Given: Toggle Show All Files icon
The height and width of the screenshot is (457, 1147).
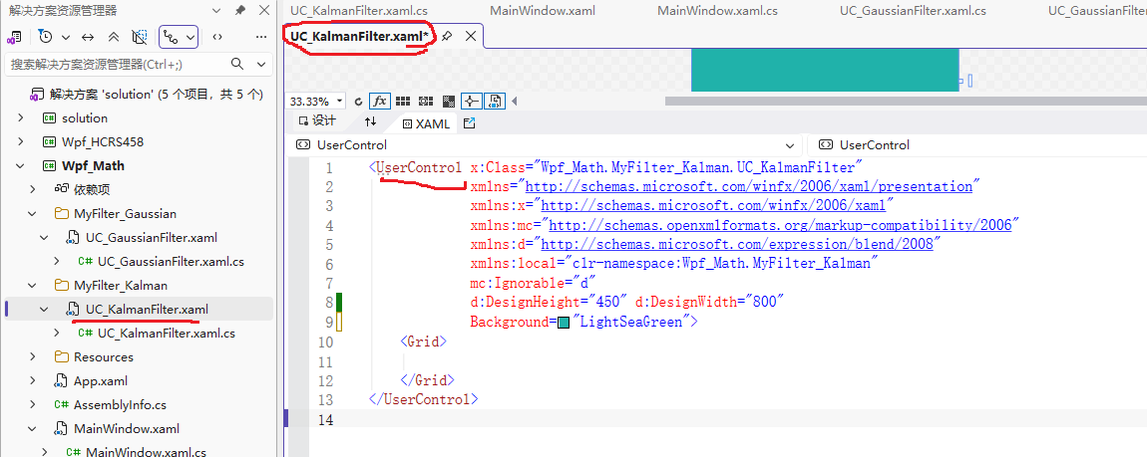Looking at the screenshot, I should (140, 37).
